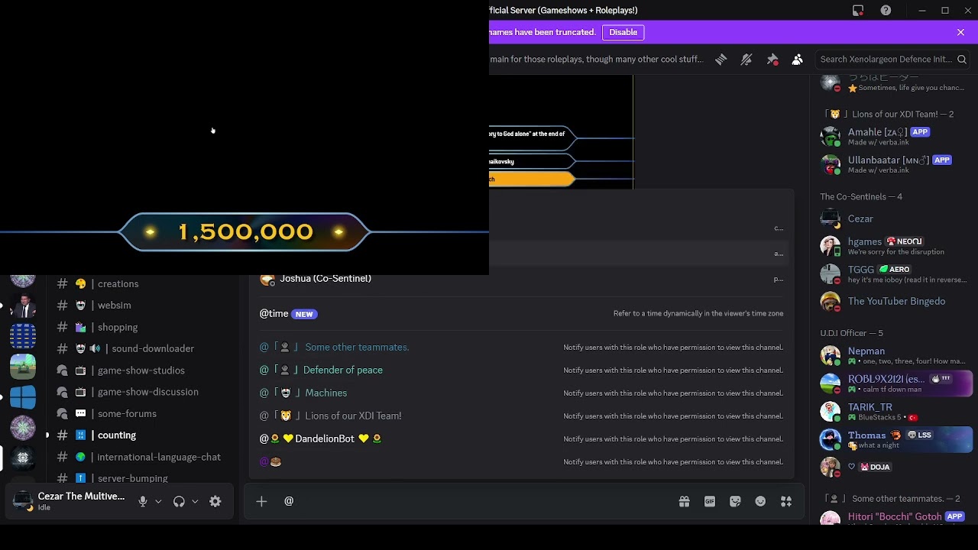Open pinned messages icon

772,60
